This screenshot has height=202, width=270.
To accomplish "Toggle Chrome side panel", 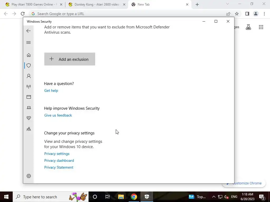I will pos(247,14).
